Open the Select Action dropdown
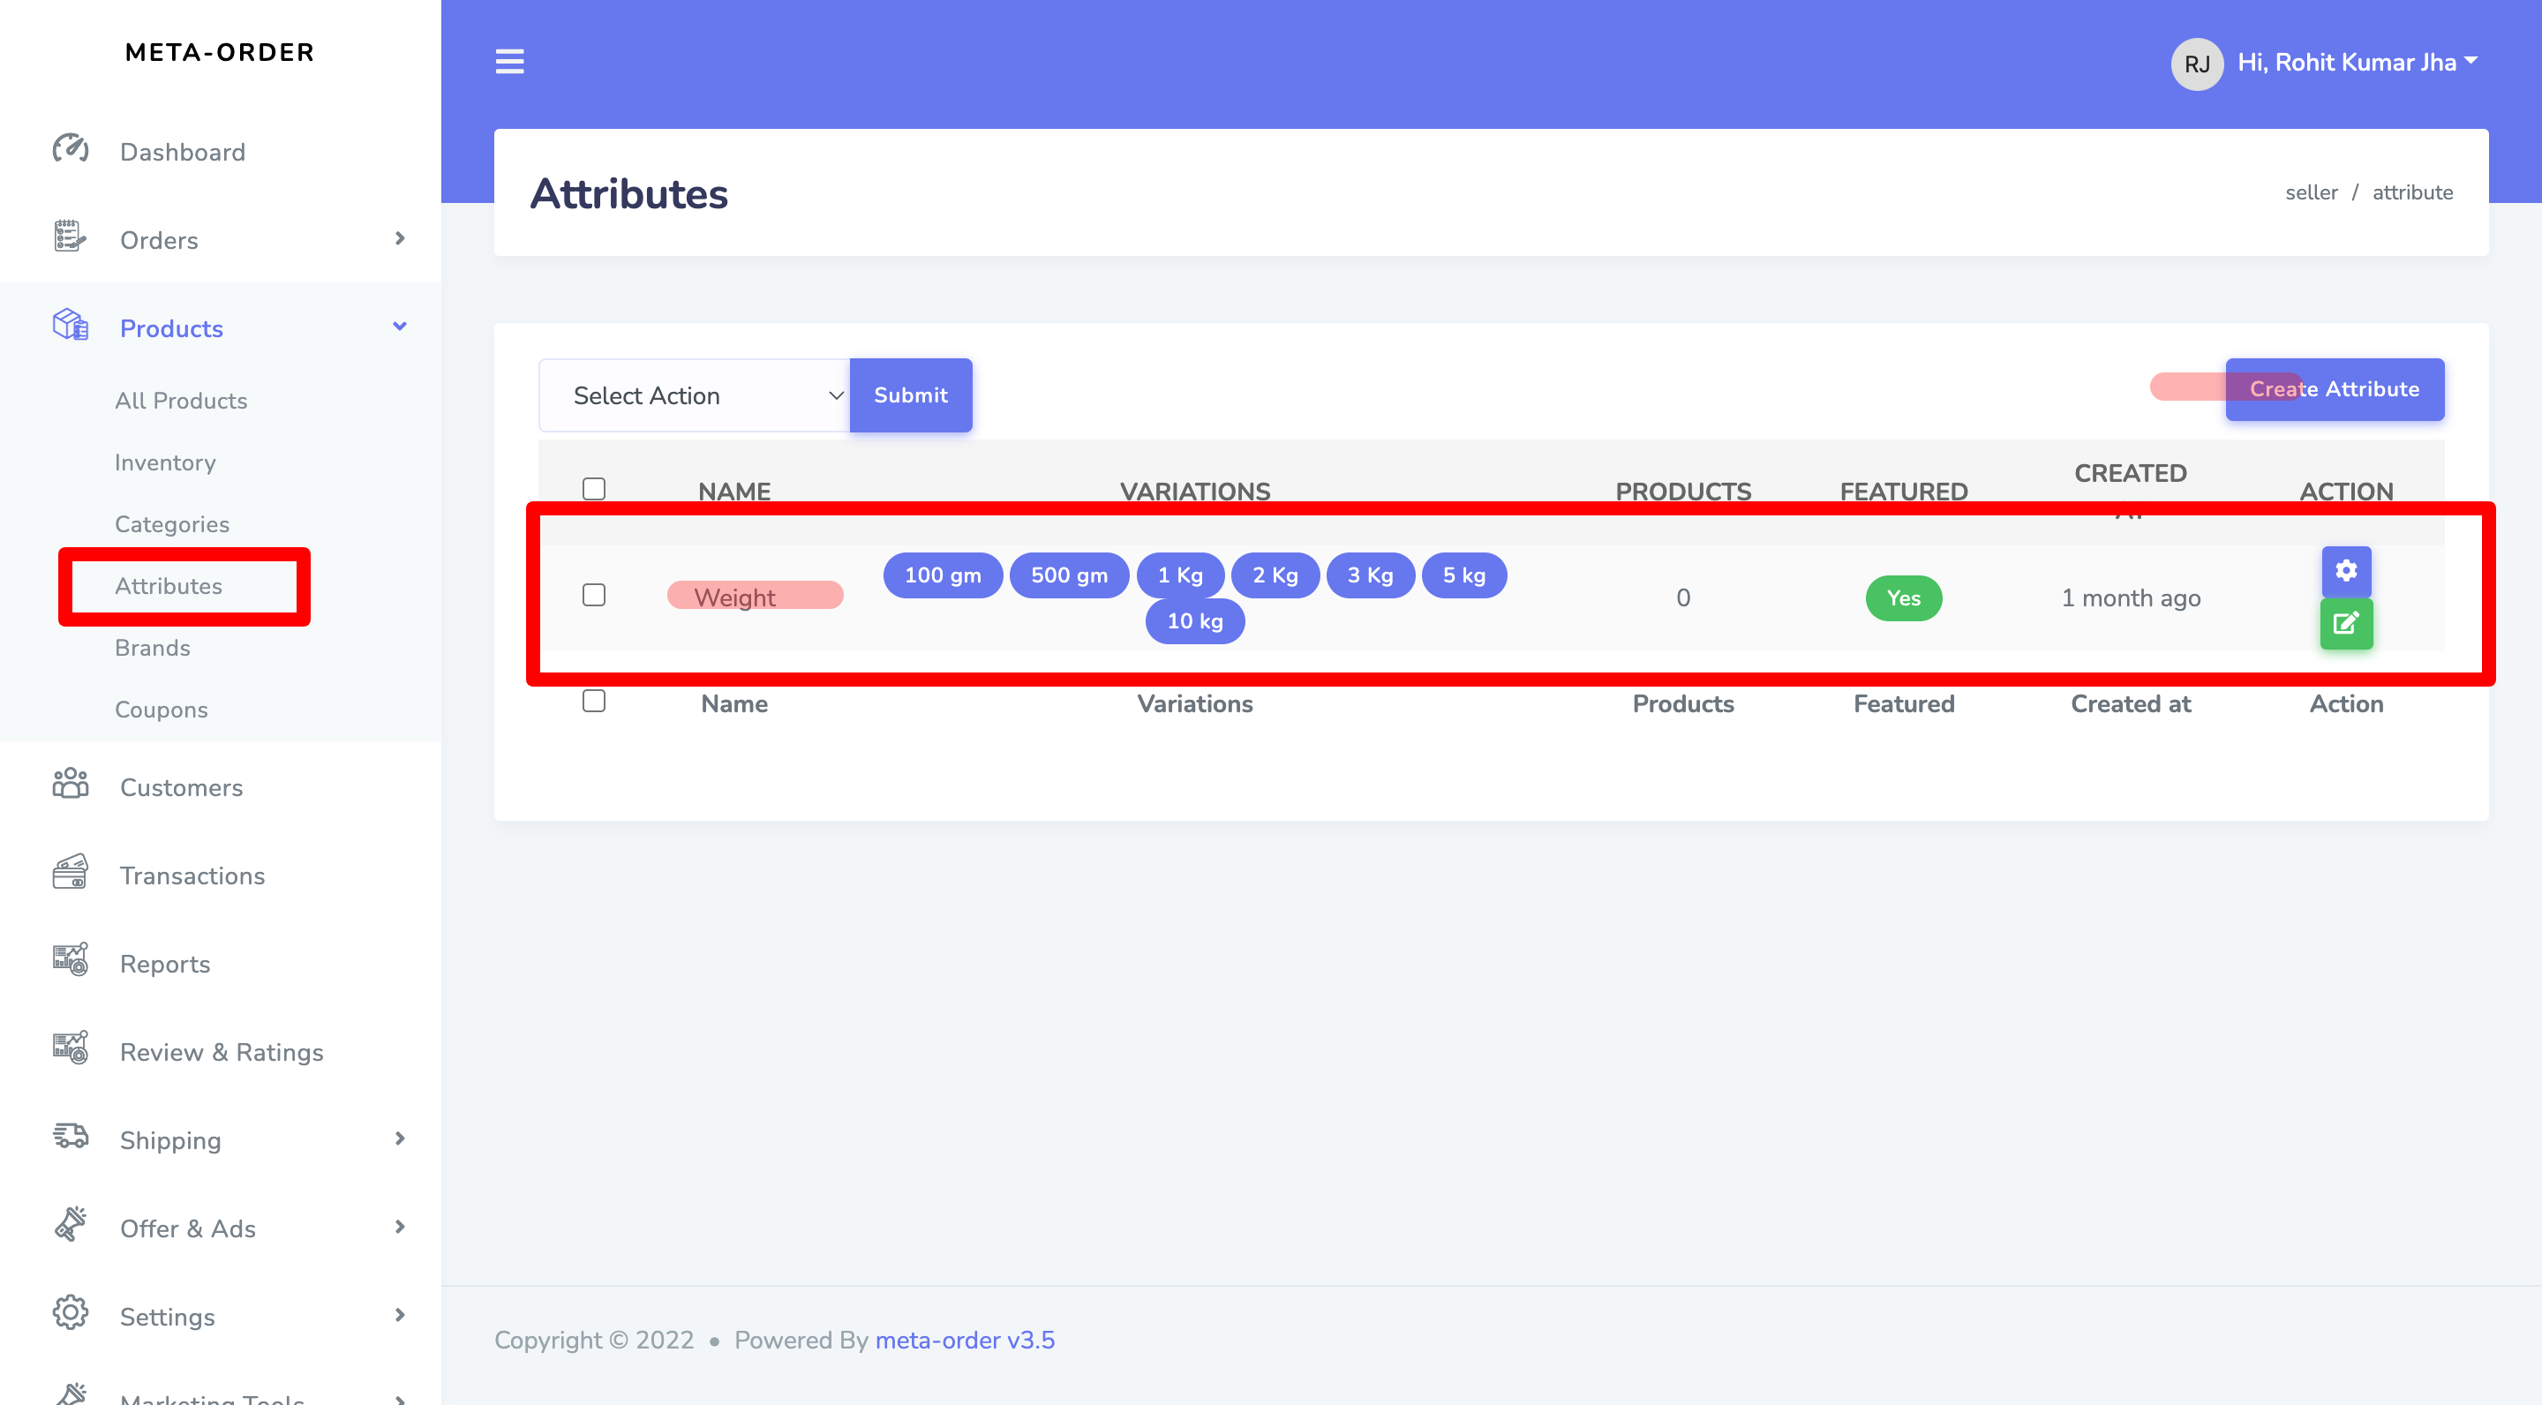 pos(694,395)
